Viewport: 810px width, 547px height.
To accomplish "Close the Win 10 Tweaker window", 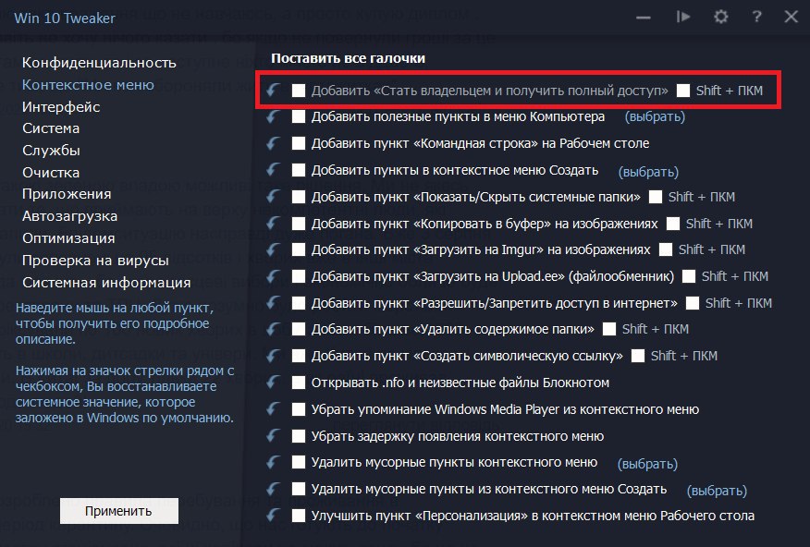I will click(791, 17).
